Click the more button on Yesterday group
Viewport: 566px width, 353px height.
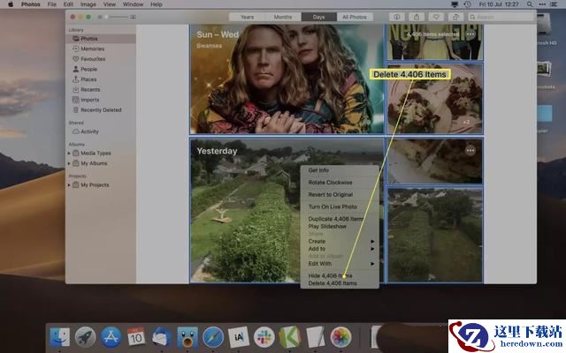point(470,151)
